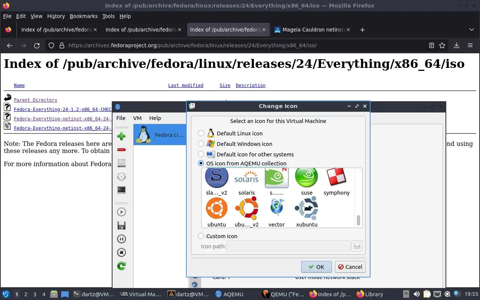Click the clock icon in AQEMU sidebar

121,177
